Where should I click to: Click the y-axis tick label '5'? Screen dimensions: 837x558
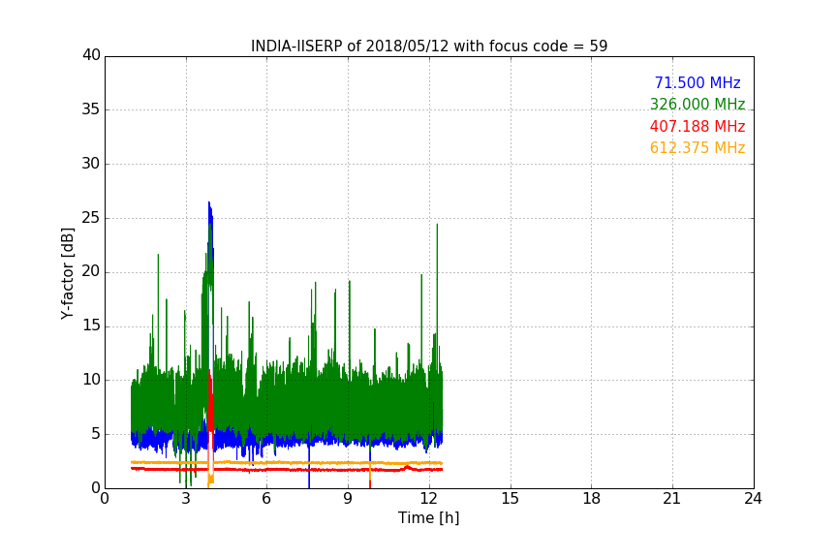tap(96, 434)
